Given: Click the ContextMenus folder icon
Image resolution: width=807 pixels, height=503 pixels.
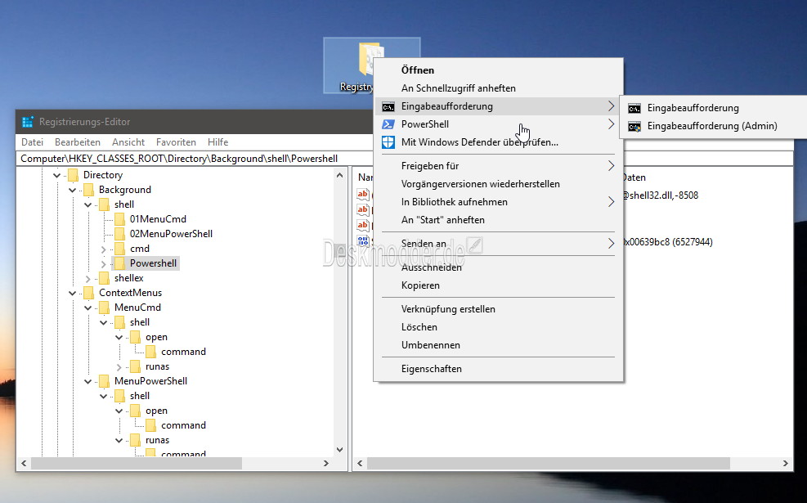Looking at the screenshot, I should (x=88, y=293).
